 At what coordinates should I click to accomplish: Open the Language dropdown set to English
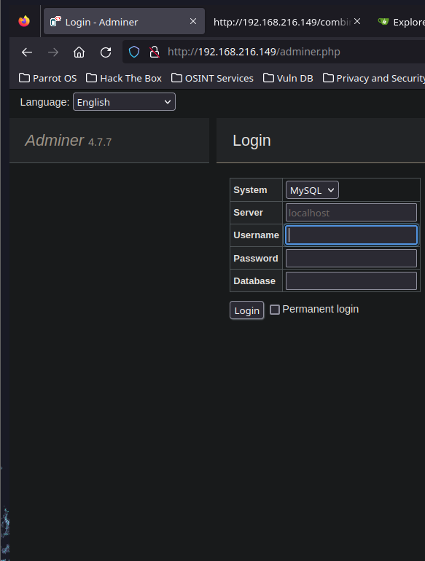pyautogui.click(x=124, y=102)
